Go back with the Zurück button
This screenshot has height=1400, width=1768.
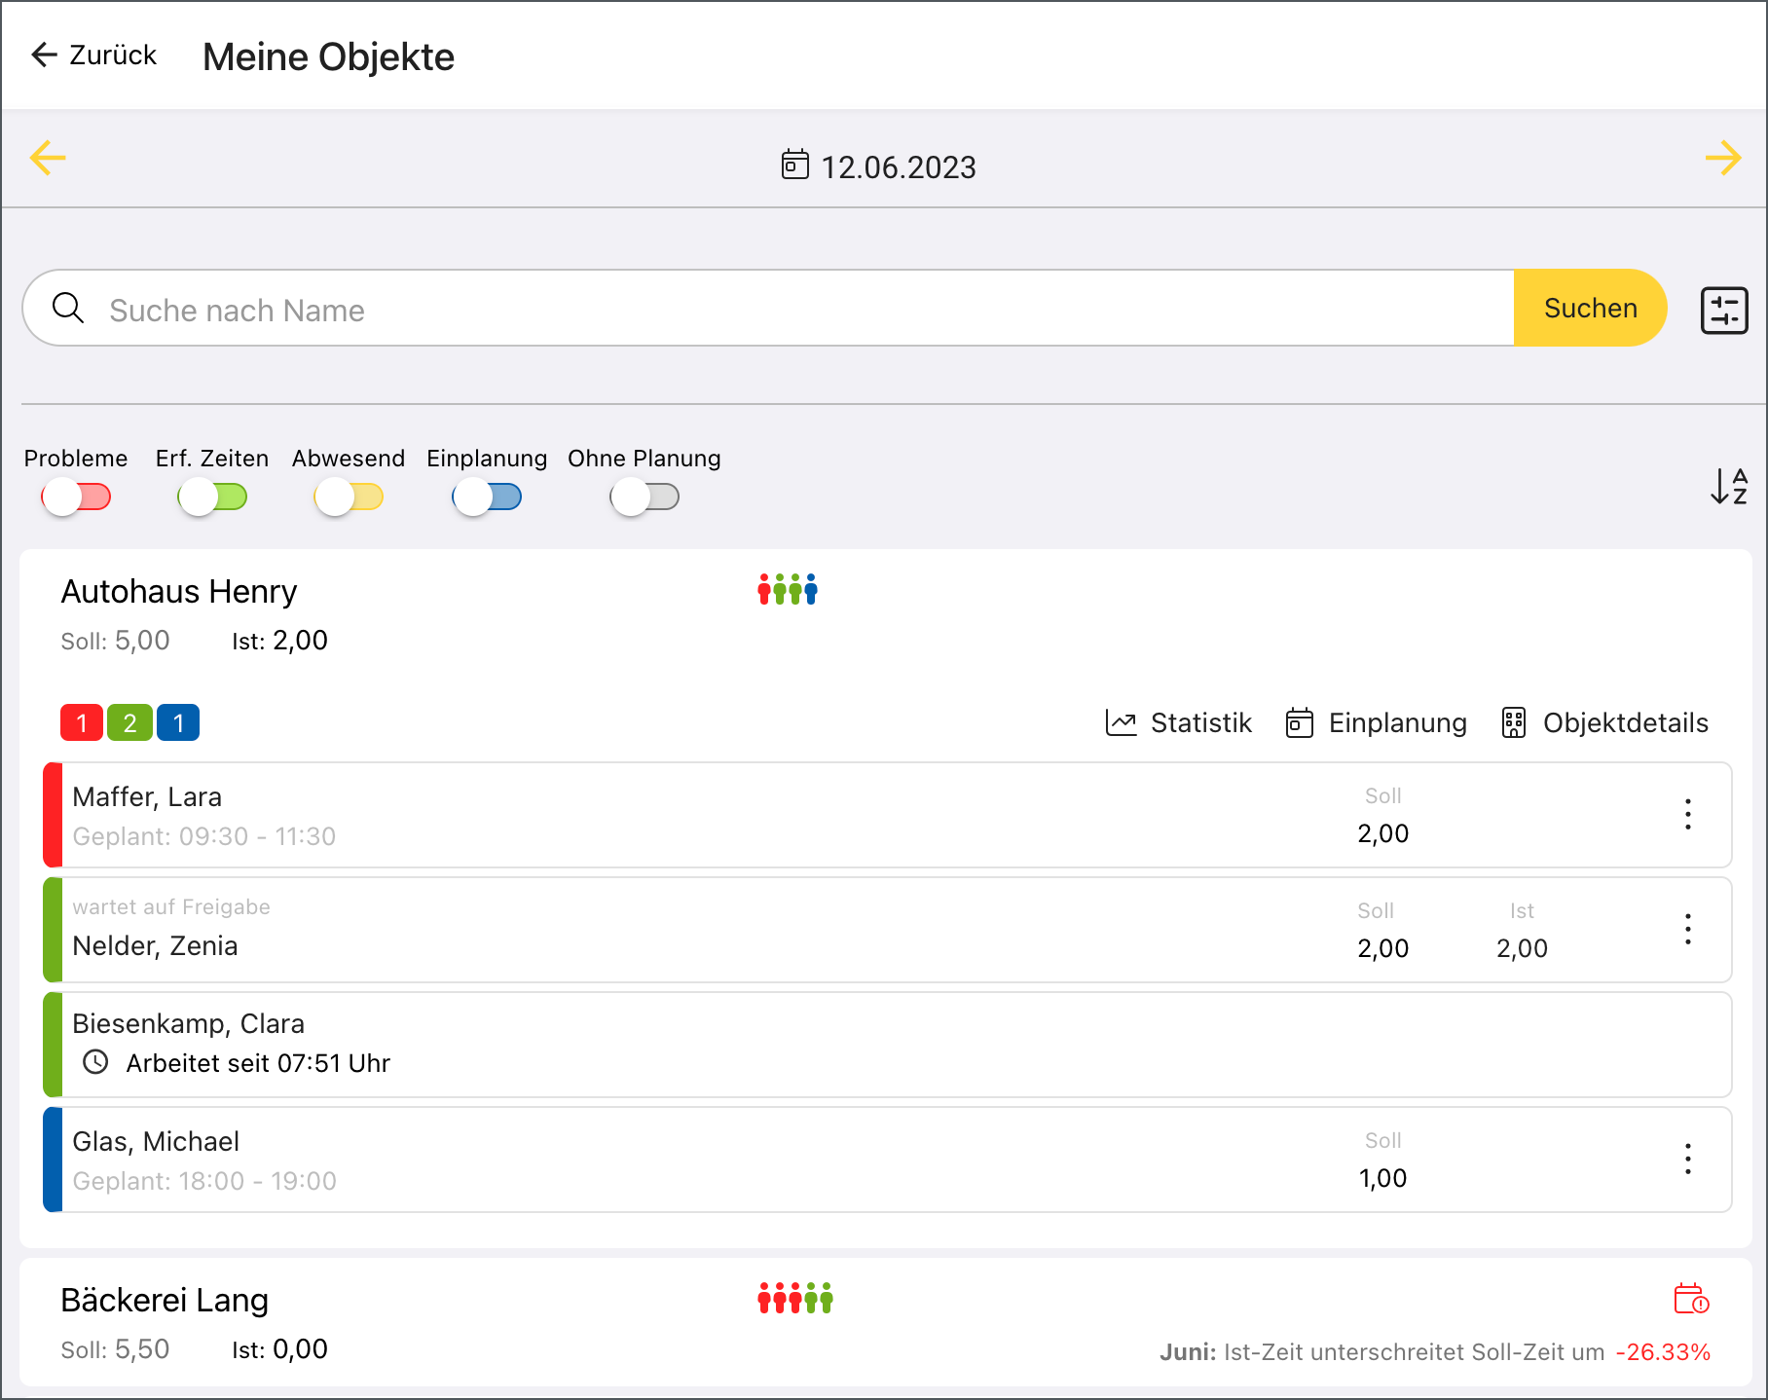coord(93,55)
